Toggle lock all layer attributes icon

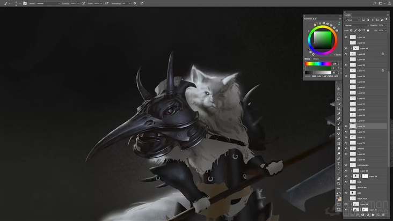coord(368,30)
